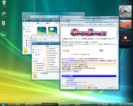Image resolution: width=133 pixels, height=106 pixels.
Task: Click the Live Search magnifier icon
Action: tap(115, 20)
